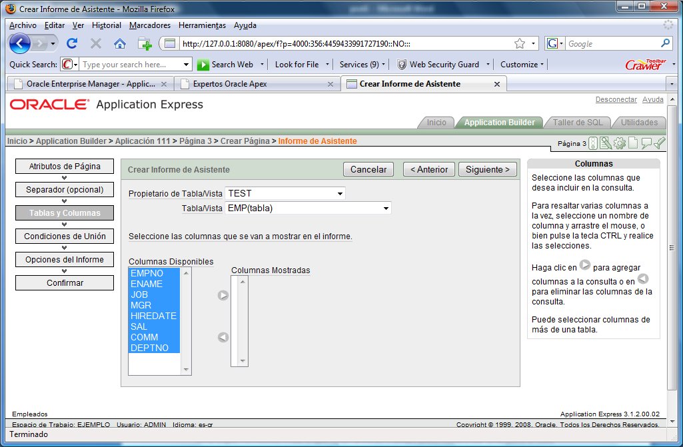The width and height of the screenshot is (683, 447).
Task: Select DEPTNO in Columnas Disponibles
Action: click(x=154, y=348)
